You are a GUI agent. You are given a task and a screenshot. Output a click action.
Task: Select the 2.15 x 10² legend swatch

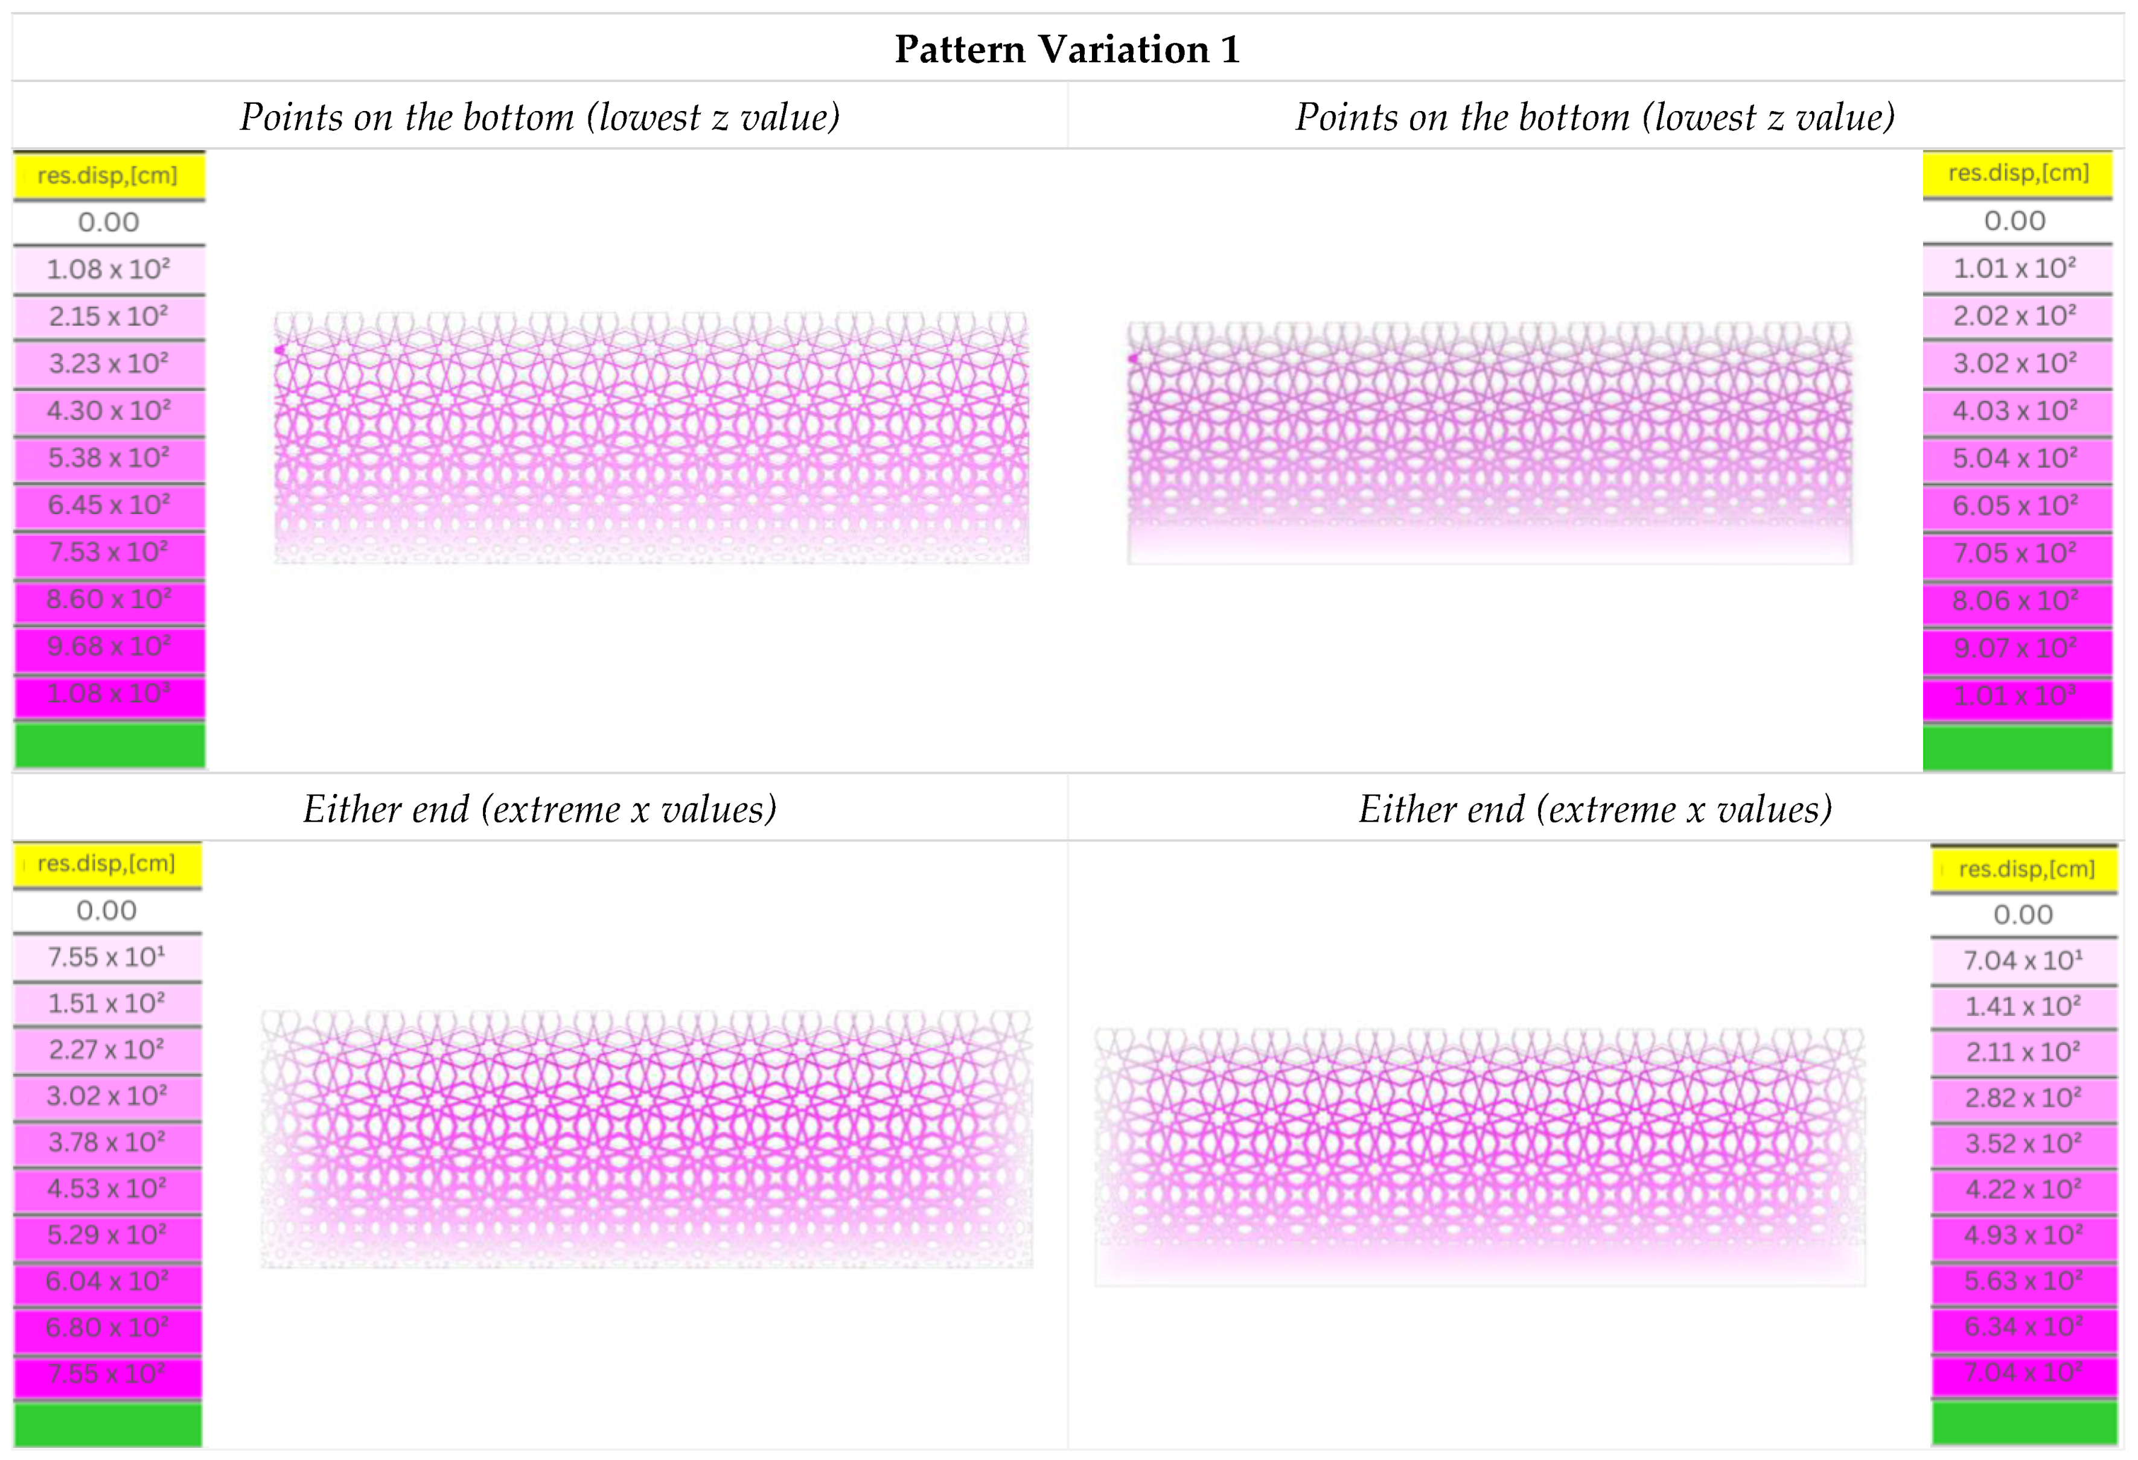pyautogui.click(x=109, y=317)
